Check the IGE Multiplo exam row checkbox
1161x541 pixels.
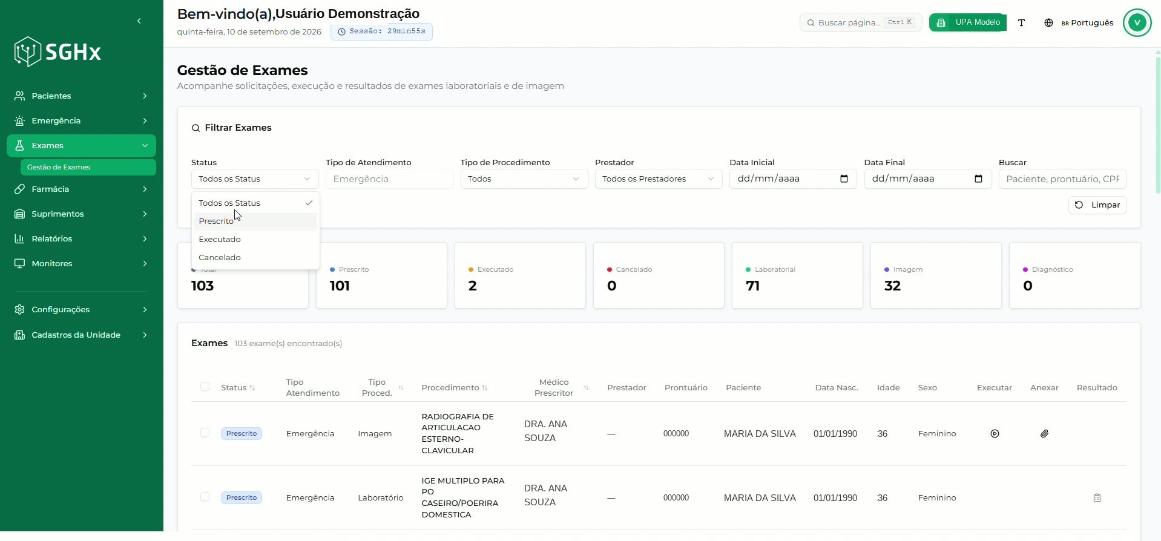pos(205,497)
